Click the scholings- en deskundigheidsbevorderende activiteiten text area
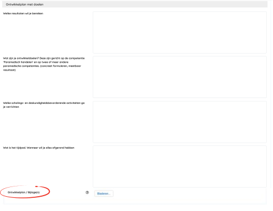The image size is (273, 211). click(x=180, y=122)
